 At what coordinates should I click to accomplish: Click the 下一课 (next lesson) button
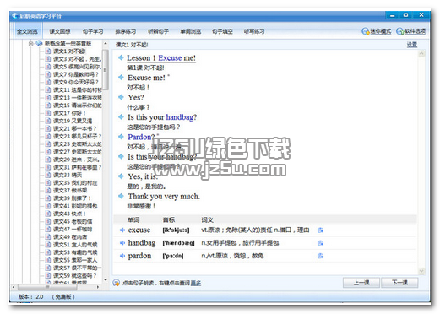coord(399,283)
